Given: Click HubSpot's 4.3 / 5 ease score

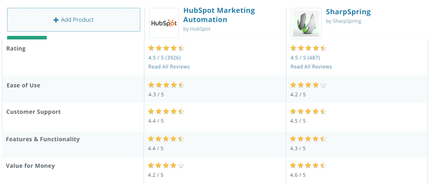Looking at the screenshot, I should (156, 94).
